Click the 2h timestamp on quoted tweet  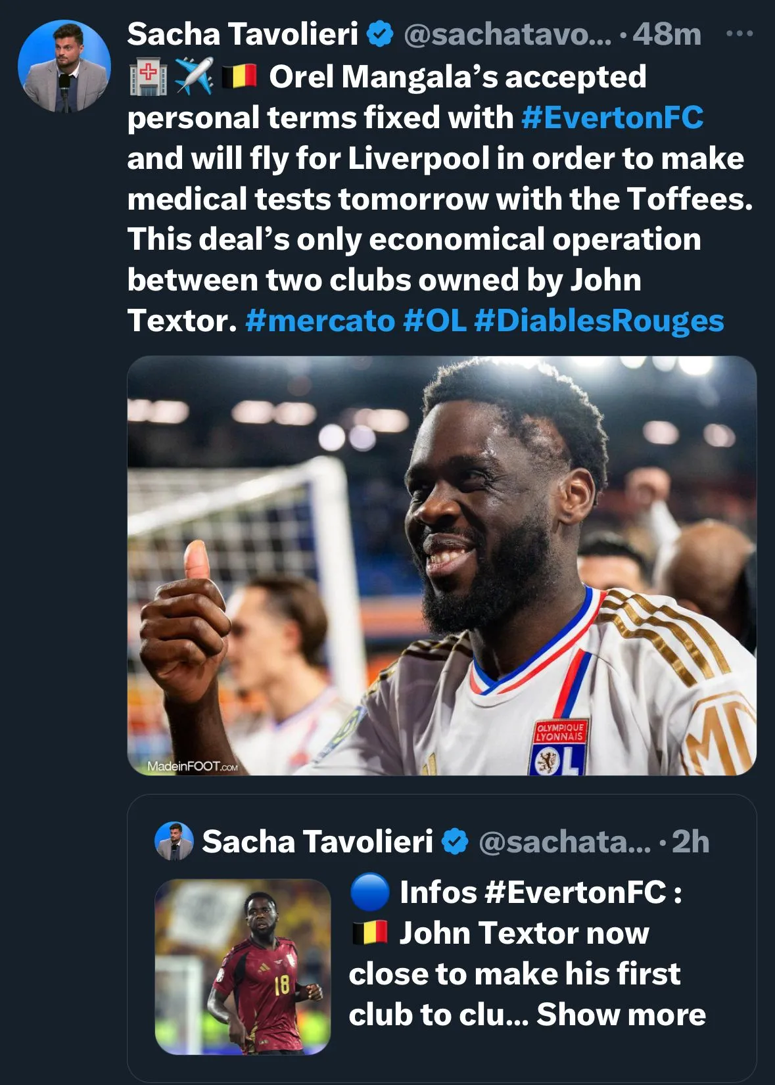(690, 842)
